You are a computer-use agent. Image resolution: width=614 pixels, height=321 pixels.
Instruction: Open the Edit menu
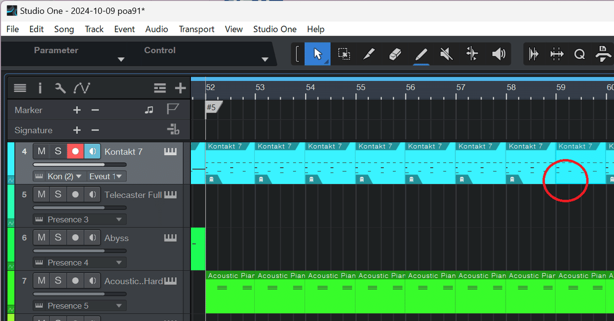pos(36,29)
